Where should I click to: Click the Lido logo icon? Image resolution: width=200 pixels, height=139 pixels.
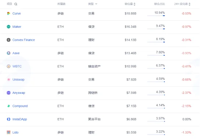pos(9,133)
